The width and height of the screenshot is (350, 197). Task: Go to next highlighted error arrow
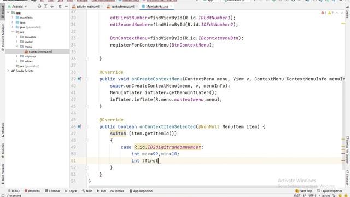click(x=342, y=13)
